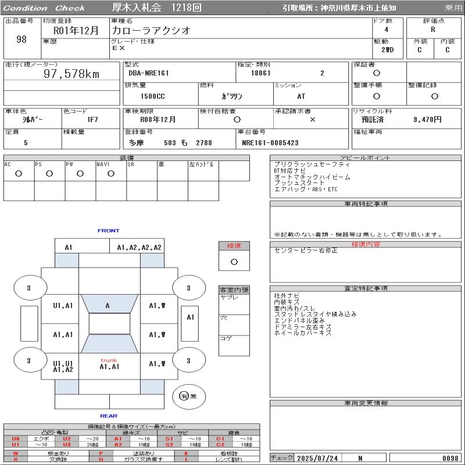465x465 pixels.
Task: Select legend code W 板金あり
Action: tap(46, 453)
